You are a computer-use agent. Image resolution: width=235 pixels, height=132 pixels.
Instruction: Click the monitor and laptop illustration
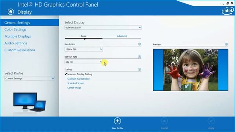tap(29, 102)
